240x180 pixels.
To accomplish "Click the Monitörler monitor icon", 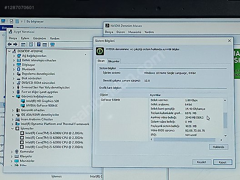I will coord(16,161).
